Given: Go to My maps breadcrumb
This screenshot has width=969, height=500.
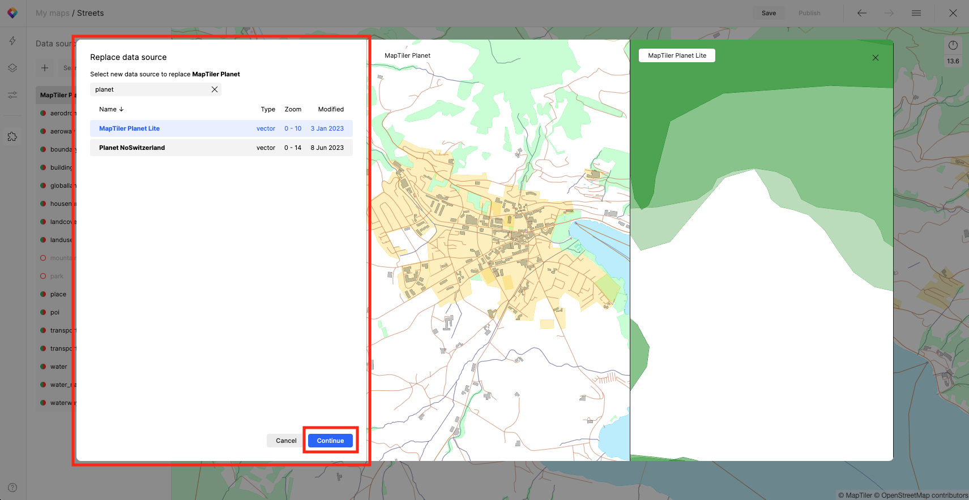Looking at the screenshot, I should 52,13.
